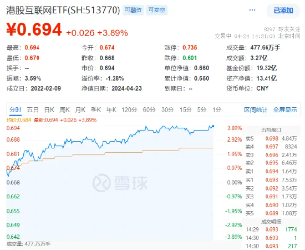
Task: Click the 振幅 3.59% value
Action: point(33,78)
